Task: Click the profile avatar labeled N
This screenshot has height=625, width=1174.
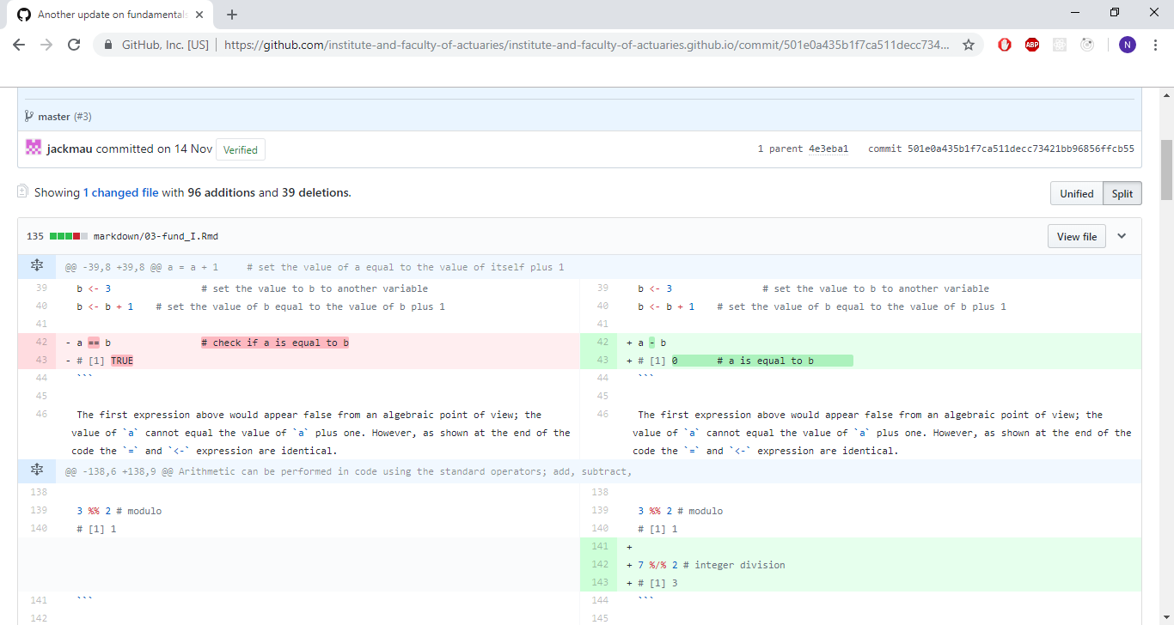Action: 1128,45
